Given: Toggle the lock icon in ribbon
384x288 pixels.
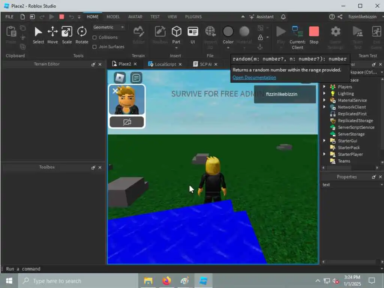Looking at the screenshot, I should (260, 37).
